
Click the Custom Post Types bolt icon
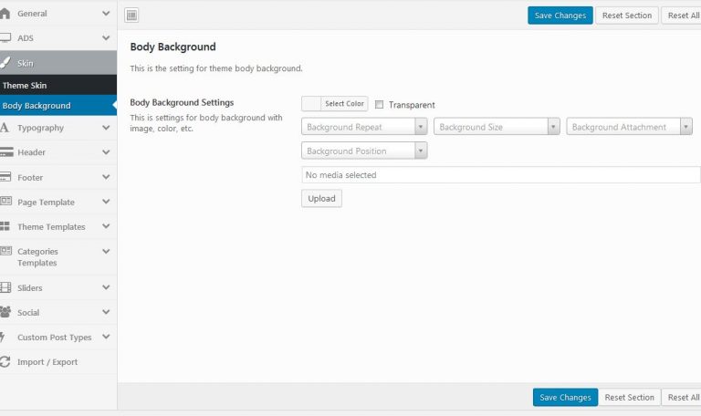(x=3, y=337)
